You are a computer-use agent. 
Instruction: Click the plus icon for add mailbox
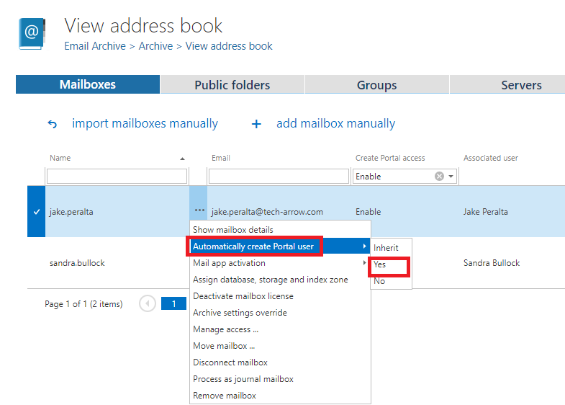tap(256, 124)
